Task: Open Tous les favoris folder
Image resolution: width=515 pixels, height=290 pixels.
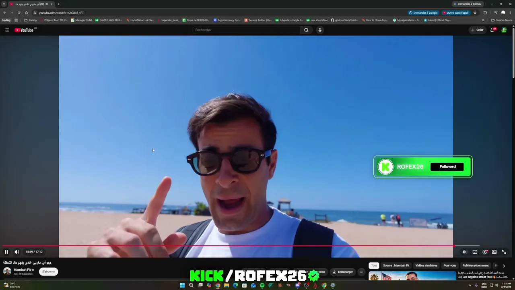Action: 502,20
